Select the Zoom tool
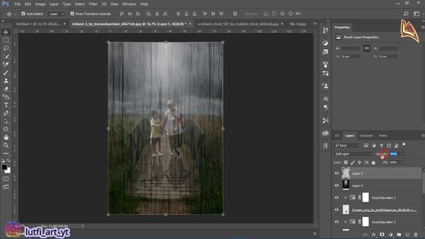 [6, 145]
